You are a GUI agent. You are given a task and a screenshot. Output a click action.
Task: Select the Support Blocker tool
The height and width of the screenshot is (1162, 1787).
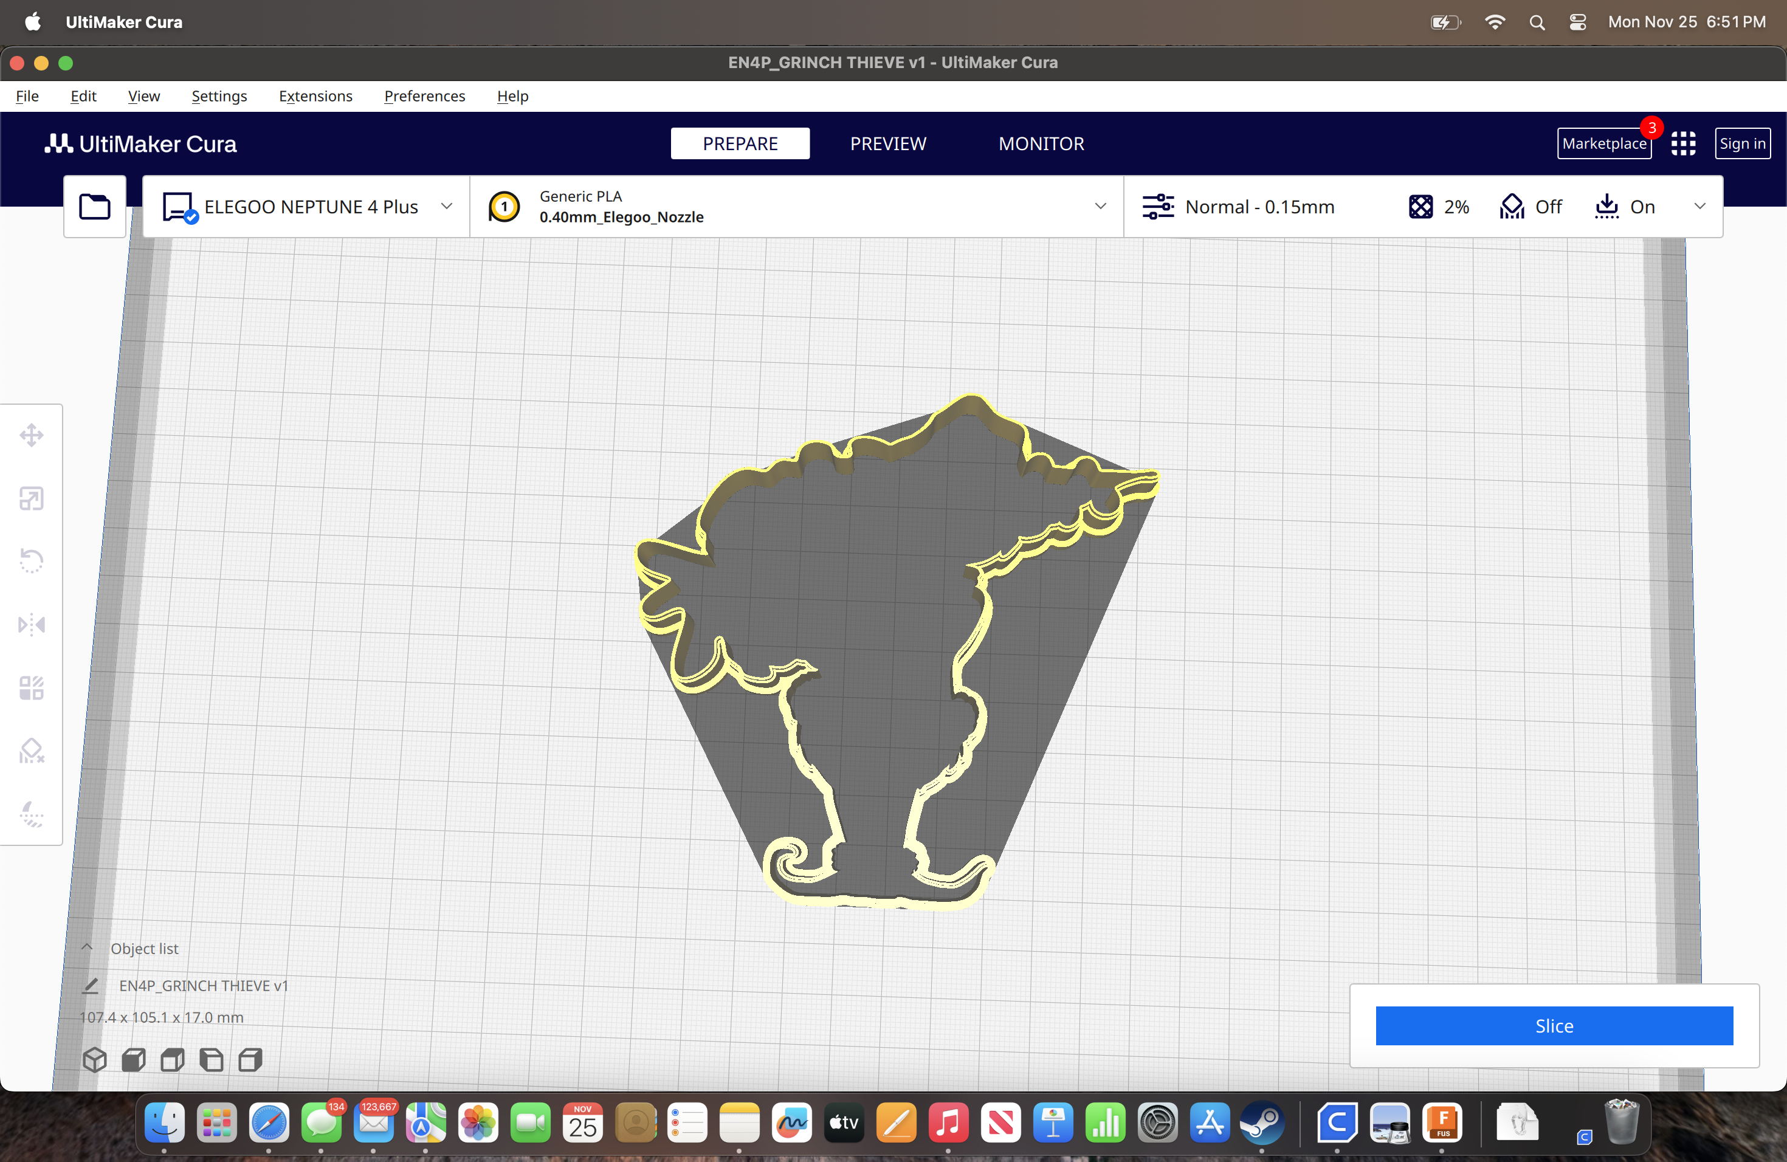(32, 751)
